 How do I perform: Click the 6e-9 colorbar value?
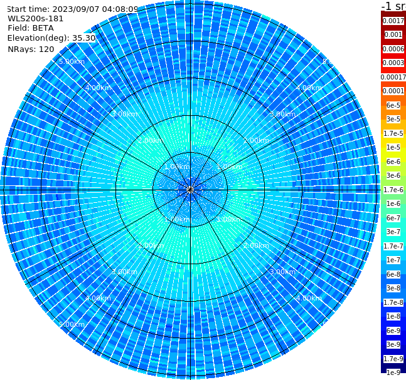[393, 331]
